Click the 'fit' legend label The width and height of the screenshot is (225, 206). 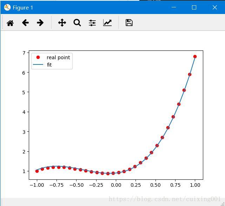point(49,65)
